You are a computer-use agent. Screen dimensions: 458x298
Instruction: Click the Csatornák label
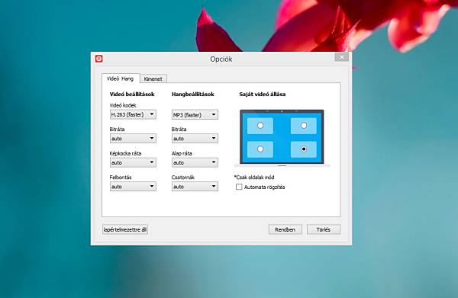(183, 178)
